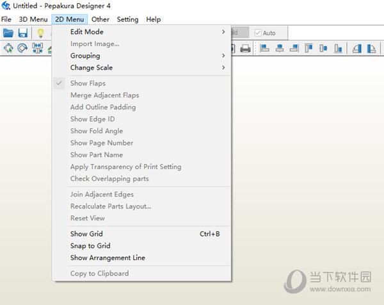Enable Show Part Name
The height and width of the screenshot is (305, 384).
[x=141, y=155]
